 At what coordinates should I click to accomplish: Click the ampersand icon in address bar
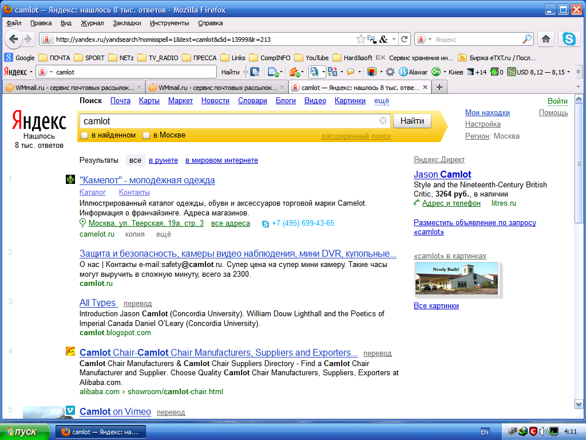coord(384,39)
